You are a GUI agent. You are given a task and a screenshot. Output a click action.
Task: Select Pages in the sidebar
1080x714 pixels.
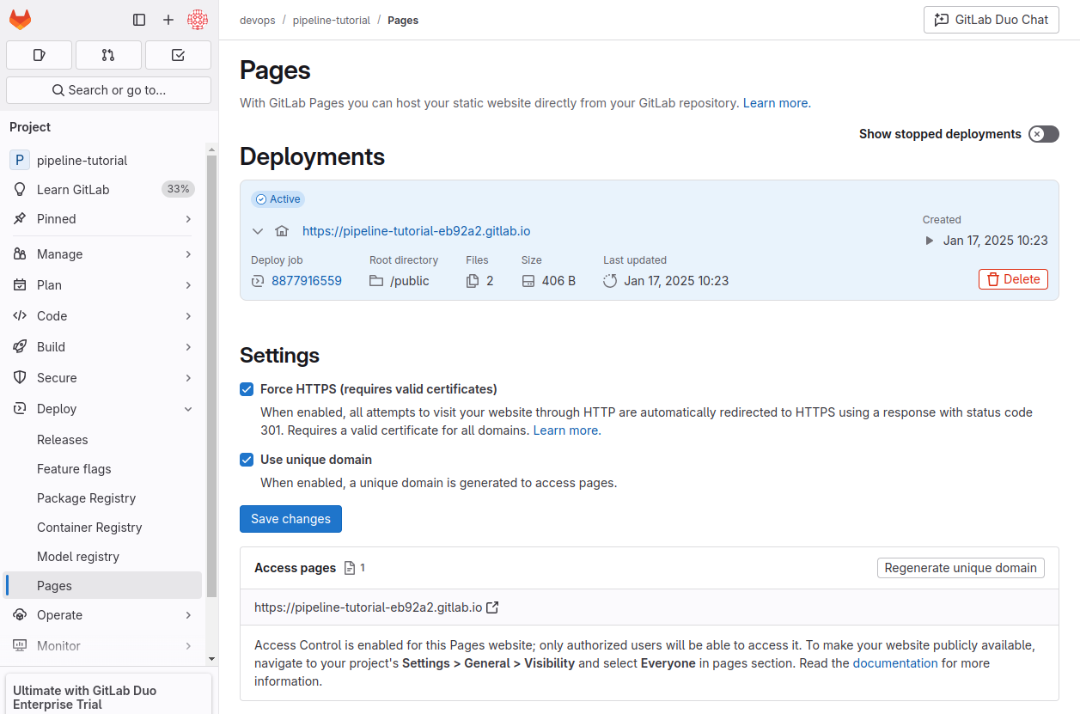pos(103,585)
